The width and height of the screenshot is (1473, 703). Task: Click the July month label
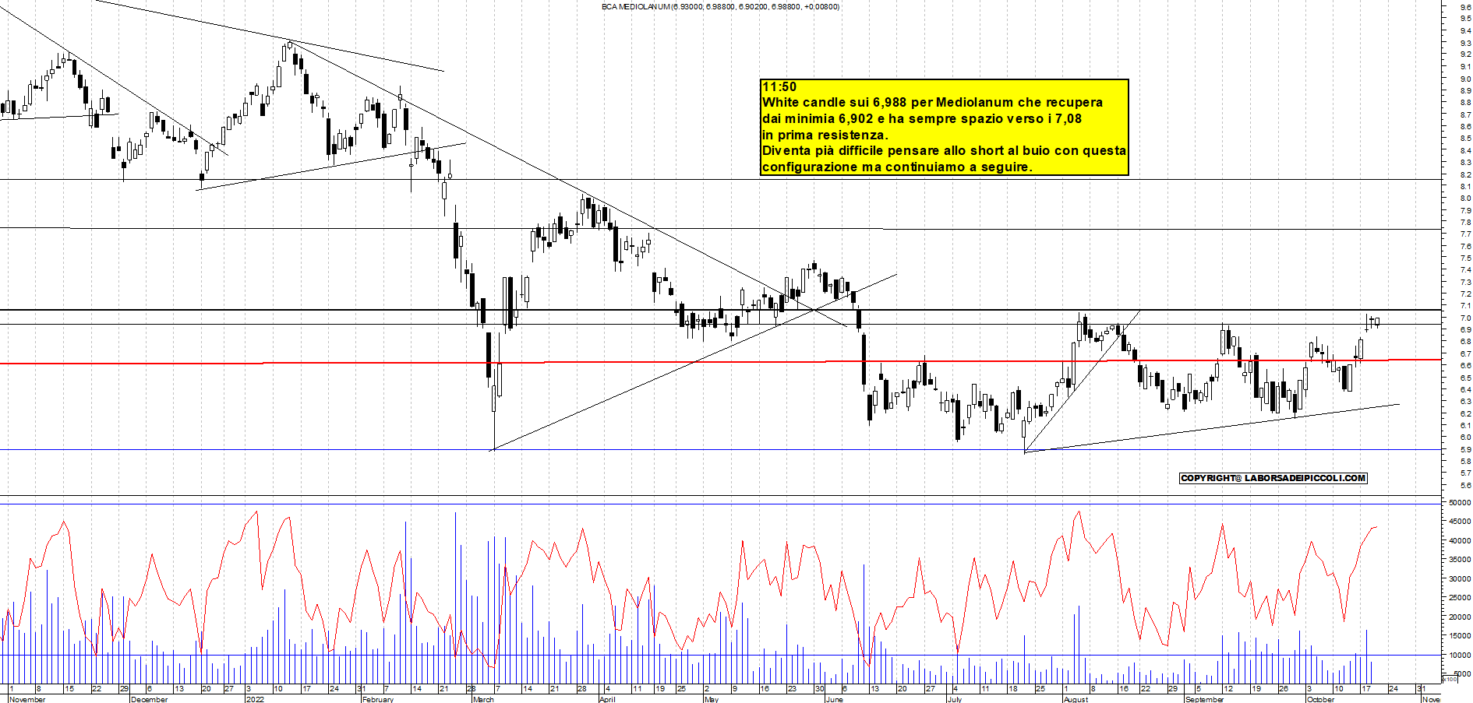point(955,699)
